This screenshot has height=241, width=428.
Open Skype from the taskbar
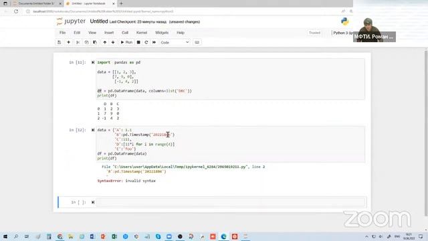pyautogui.click(x=158, y=236)
